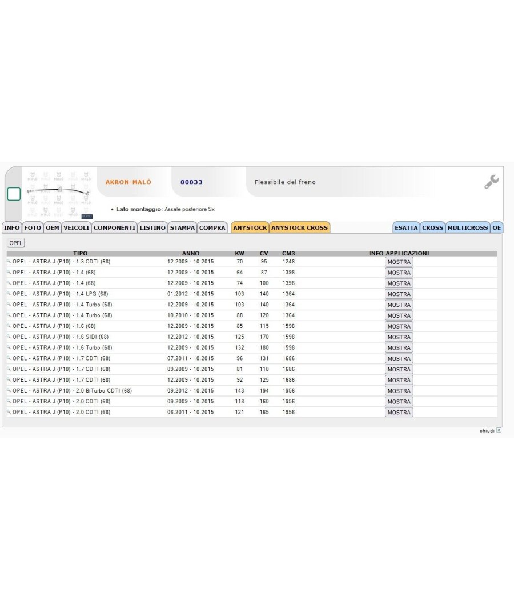Click the magnifier icon for Astra J 1.6 115 CV
Screen dimensions: 514x600
coord(9,326)
